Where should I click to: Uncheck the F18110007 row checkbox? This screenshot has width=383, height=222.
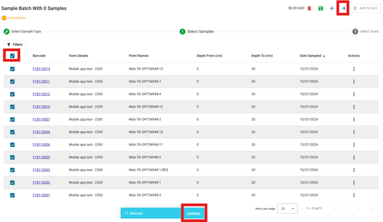tap(12, 120)
